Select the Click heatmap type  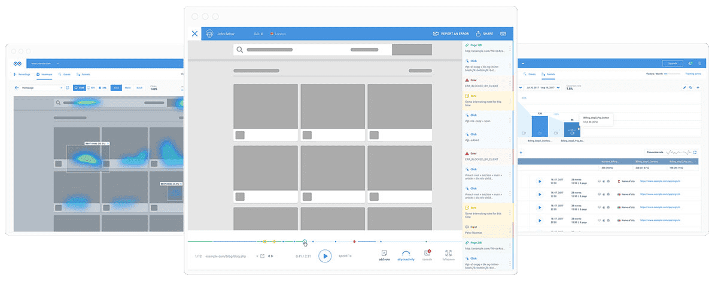(116, 88)
